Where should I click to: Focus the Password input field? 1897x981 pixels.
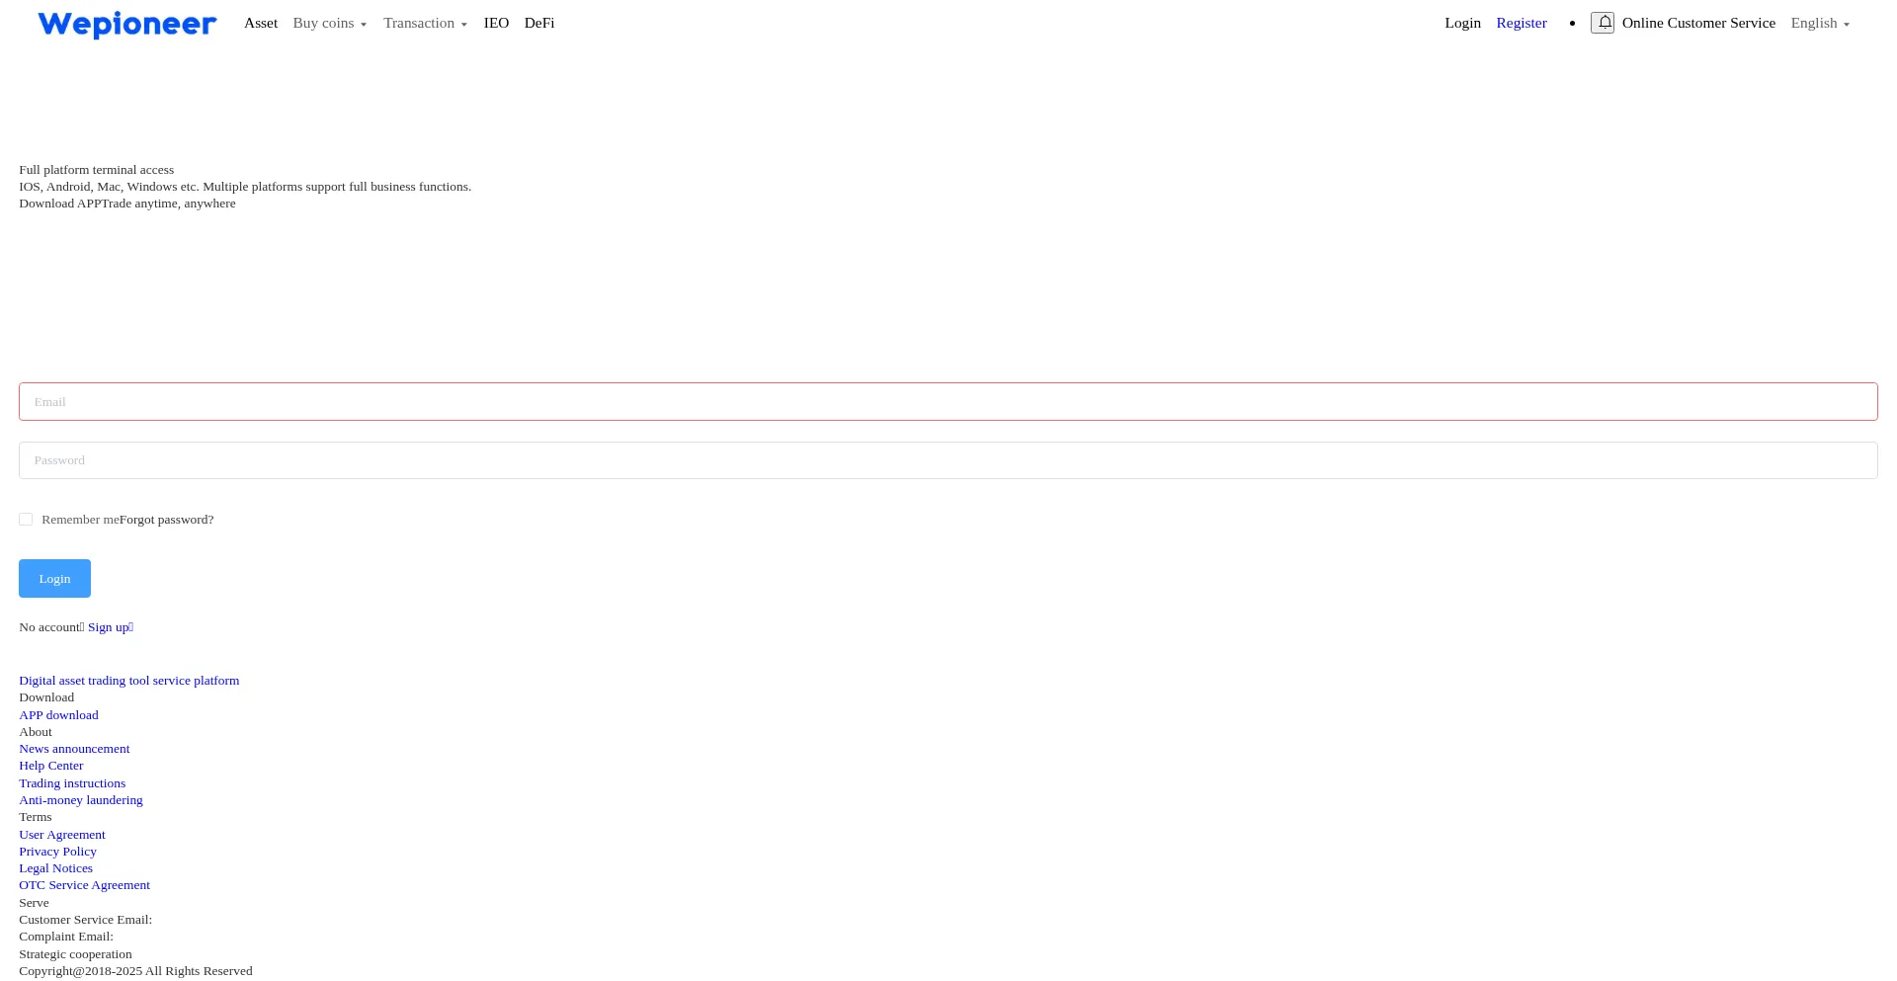[948, 460]
